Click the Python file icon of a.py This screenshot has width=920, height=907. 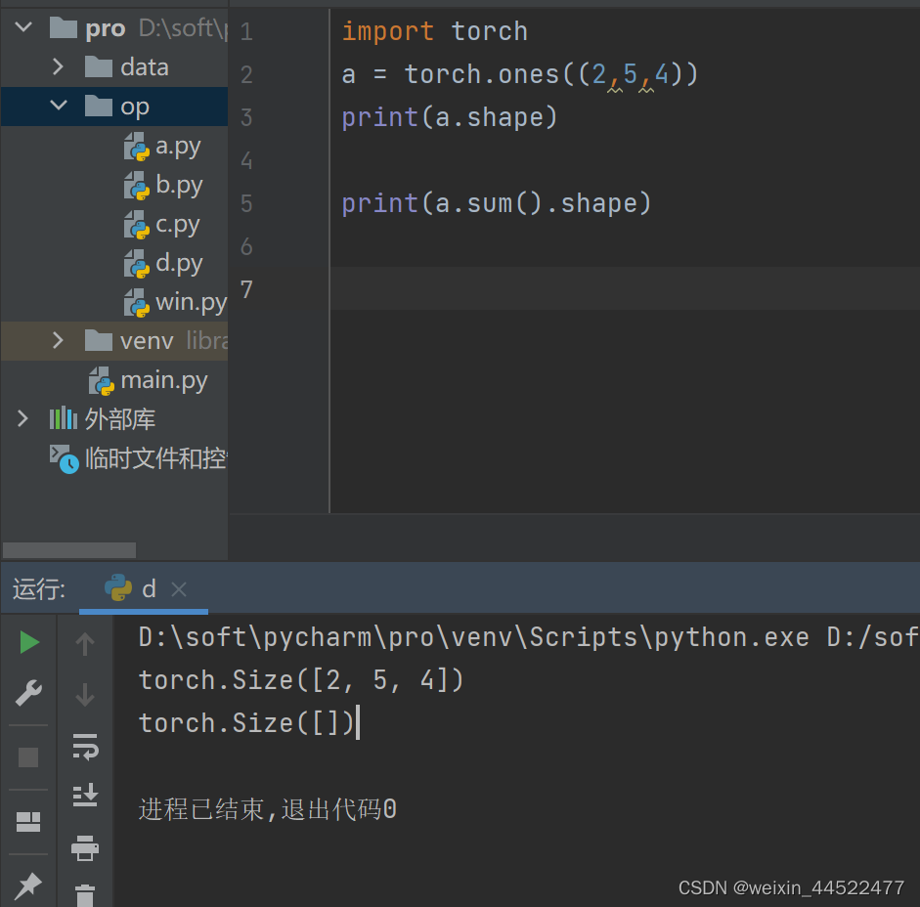point(137,146)
